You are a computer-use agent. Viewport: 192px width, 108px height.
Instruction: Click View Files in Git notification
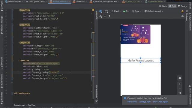click(132, 102)
